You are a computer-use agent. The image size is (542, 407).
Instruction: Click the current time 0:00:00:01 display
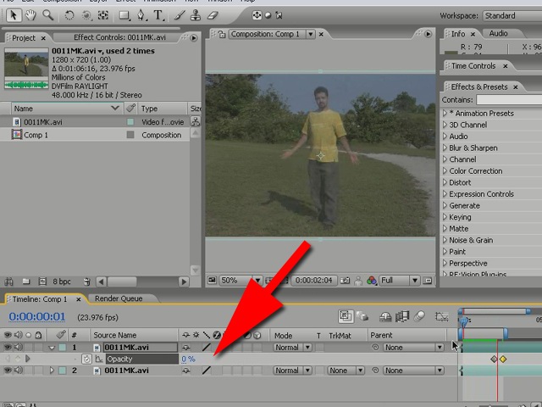pos(37,317)
